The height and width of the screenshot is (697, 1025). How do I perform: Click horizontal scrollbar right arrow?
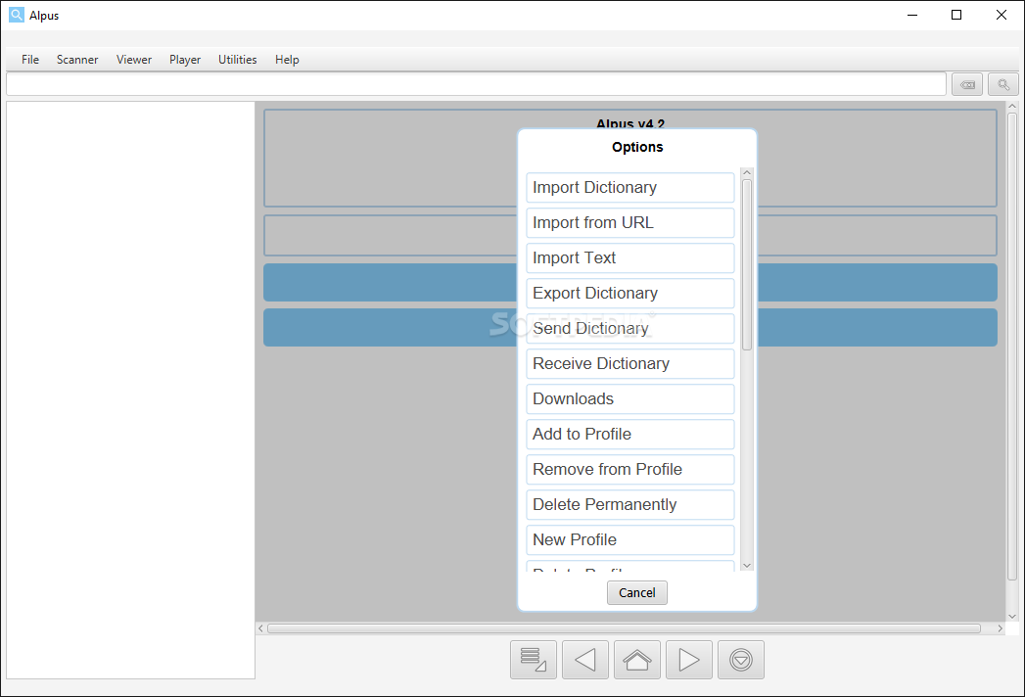tap(1000, 628)
